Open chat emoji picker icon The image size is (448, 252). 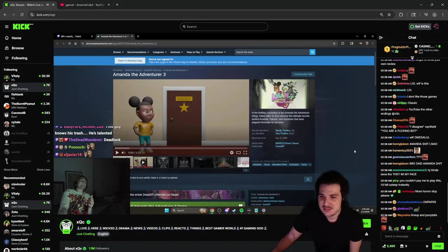point(439,236)
